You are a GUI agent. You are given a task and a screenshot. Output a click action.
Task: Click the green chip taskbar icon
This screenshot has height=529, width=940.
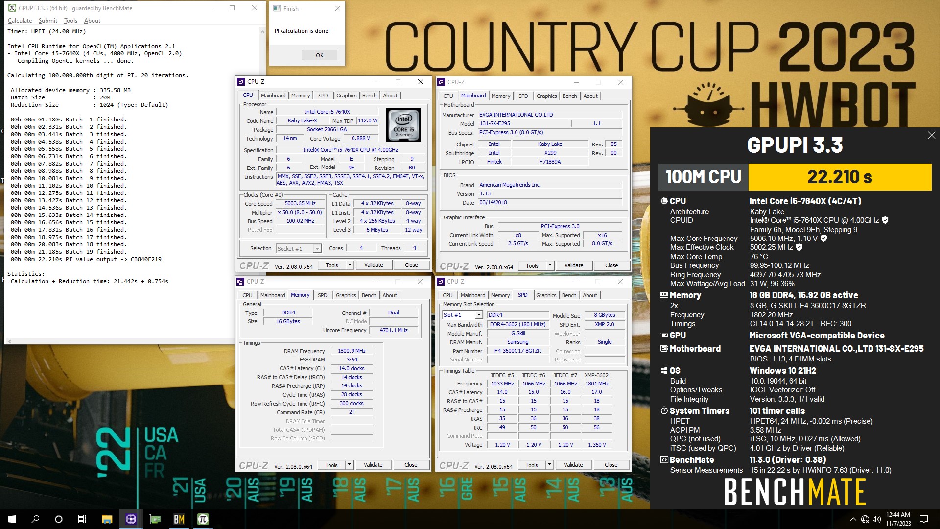click(x=155, y=519)
